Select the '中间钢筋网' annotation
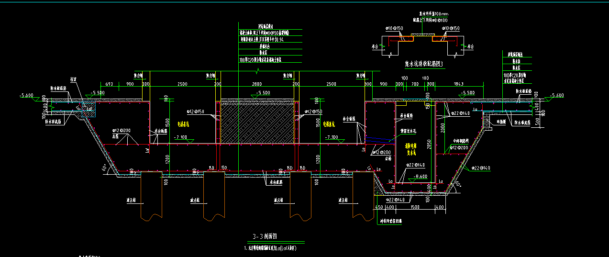This screenshot has height=257, width=609. [460, 141]
